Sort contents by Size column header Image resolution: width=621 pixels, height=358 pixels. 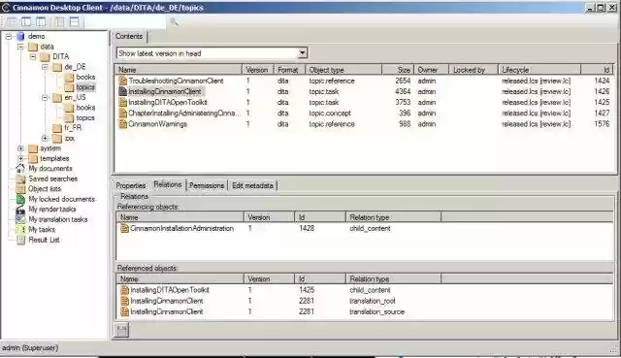tap(398, 70)
